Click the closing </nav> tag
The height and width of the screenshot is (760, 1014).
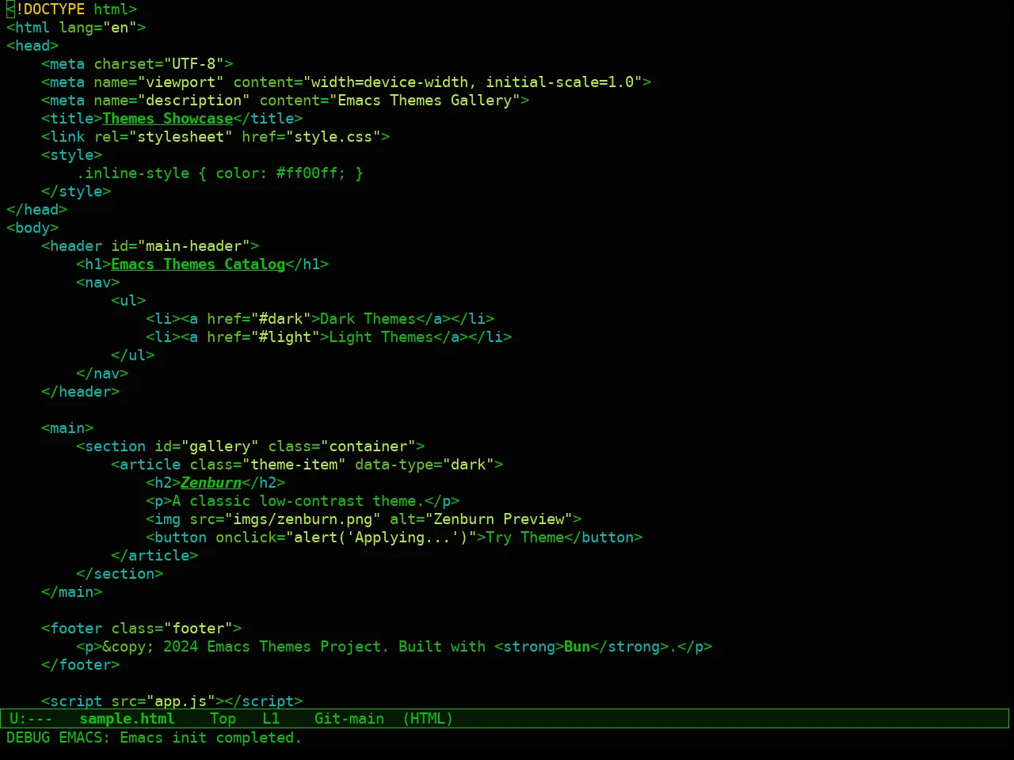(102, 374)
